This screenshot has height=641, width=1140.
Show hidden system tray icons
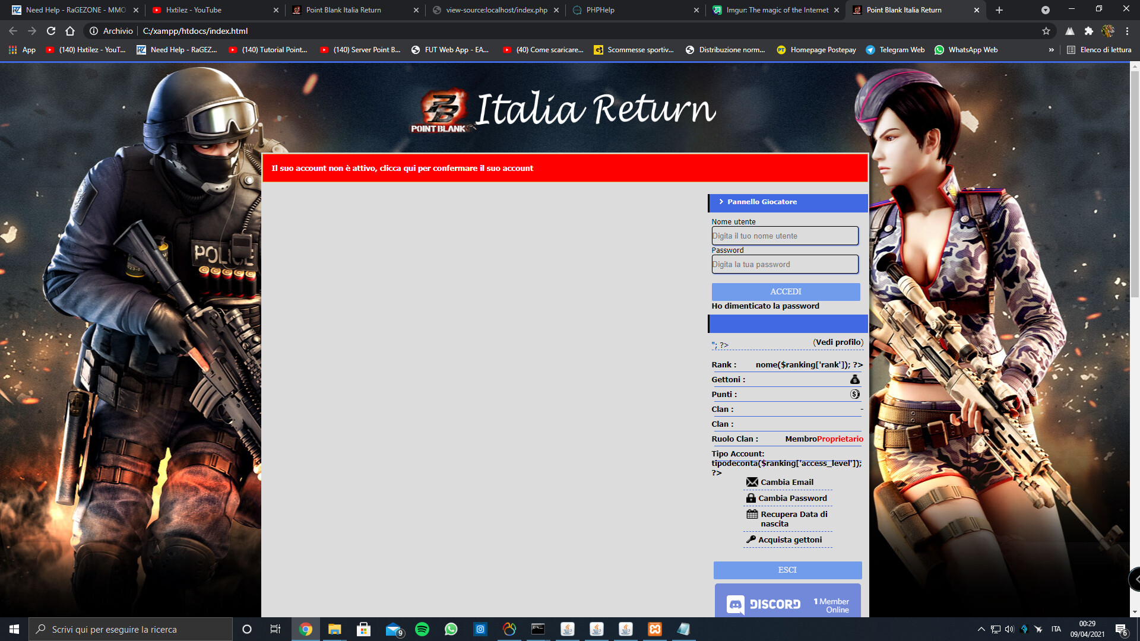[981, 629]
